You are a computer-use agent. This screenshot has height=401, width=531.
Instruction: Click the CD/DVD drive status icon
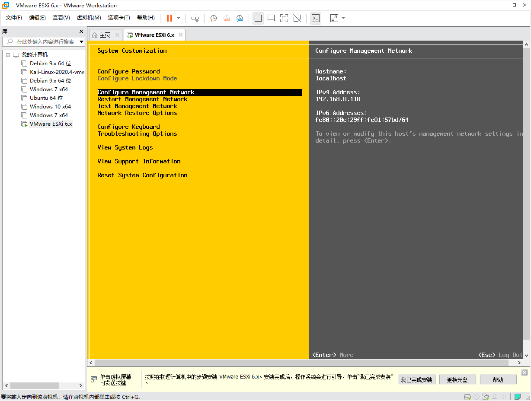click(477, 397)
